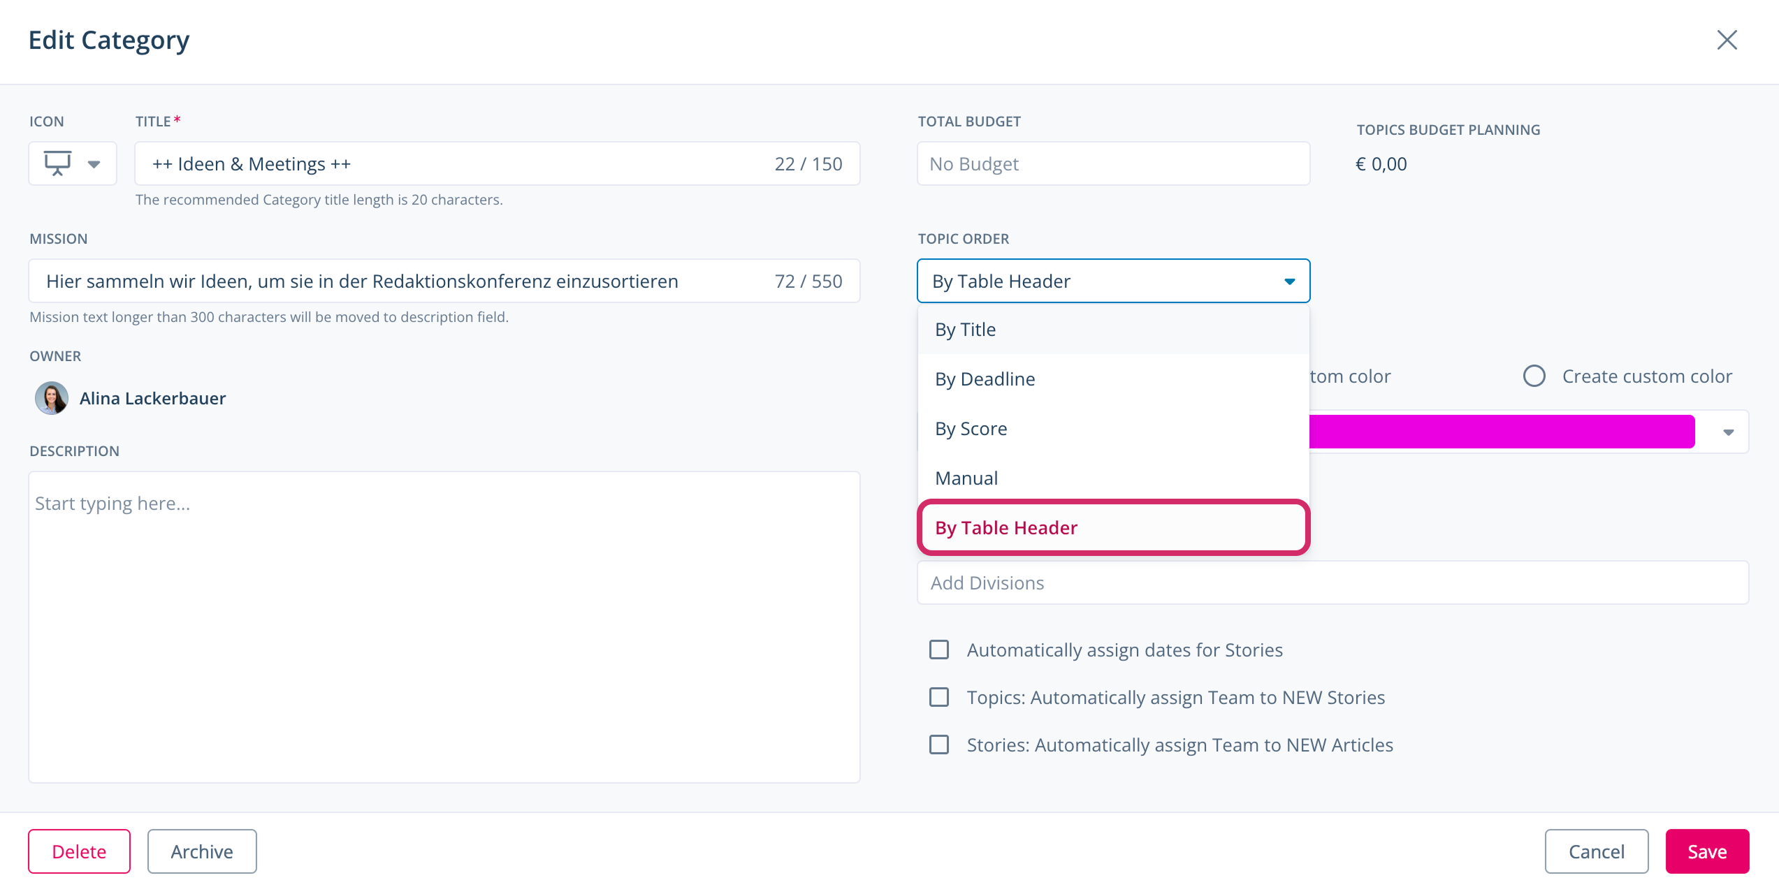Choose By Title in the topic order list
Viewport: 1779px width, 887px height.
coord(1113,329)
